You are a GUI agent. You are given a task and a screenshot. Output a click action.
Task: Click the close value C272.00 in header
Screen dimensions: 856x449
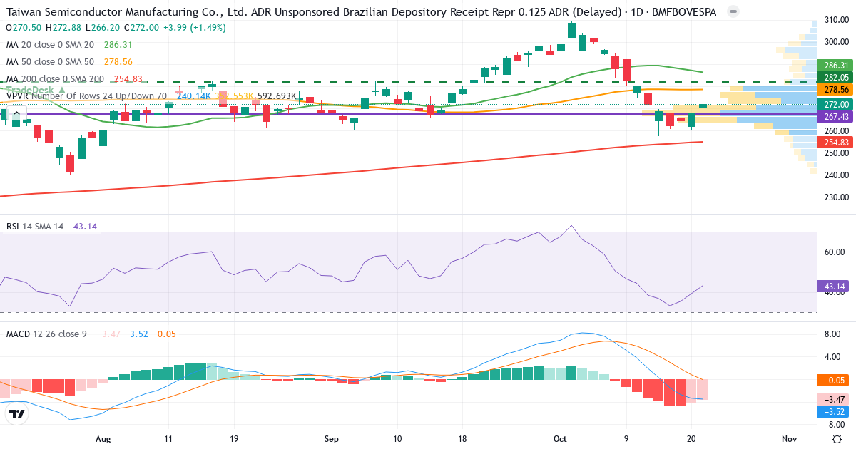(x=141, y=26)
